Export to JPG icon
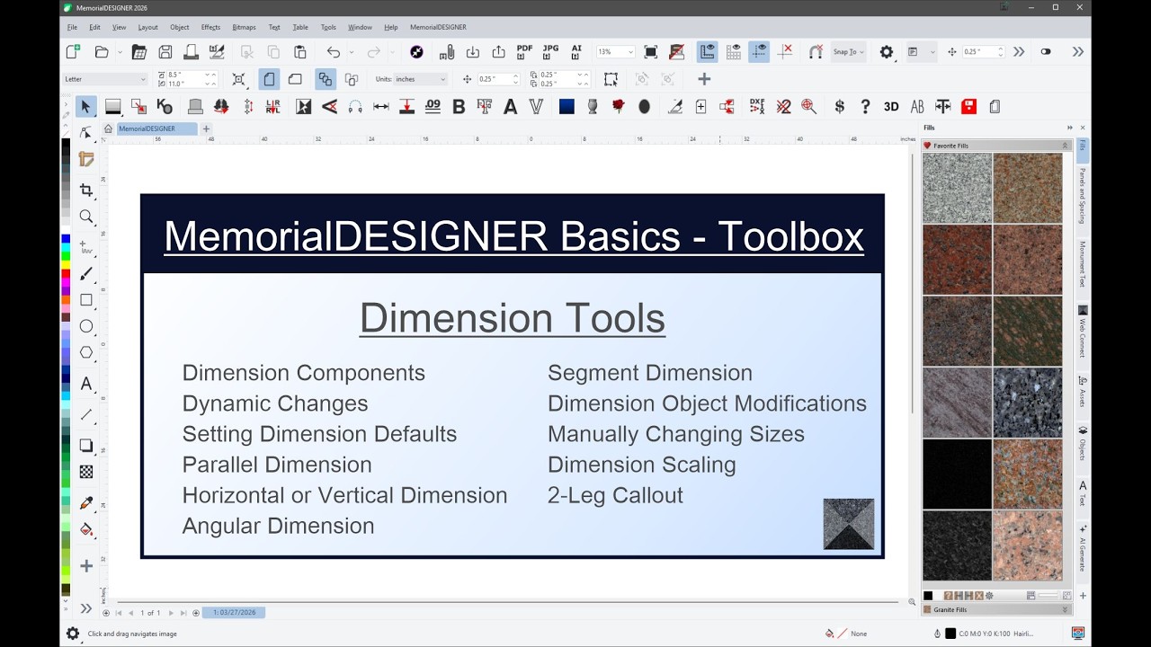1151x647 pixels. click(x=550, y=52)
